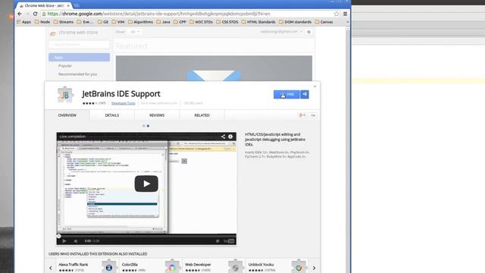This screenshot has height=273, width=485.
Task: Click the chrome web store logo
Action: (74, 33)
